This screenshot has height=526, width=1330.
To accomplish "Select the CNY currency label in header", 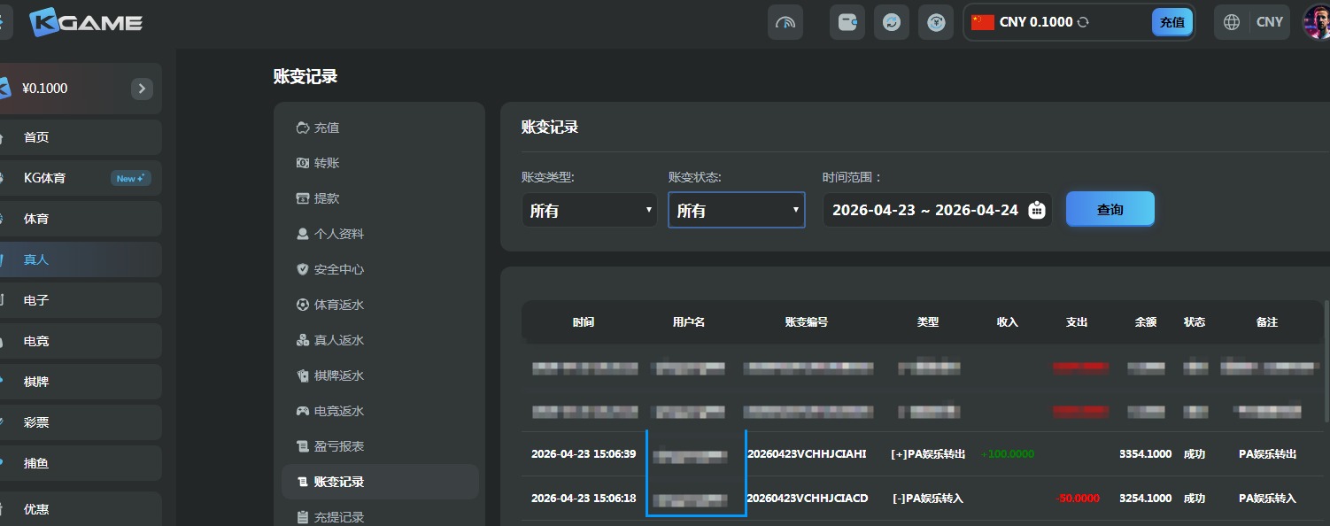I will coord(1270,22).
